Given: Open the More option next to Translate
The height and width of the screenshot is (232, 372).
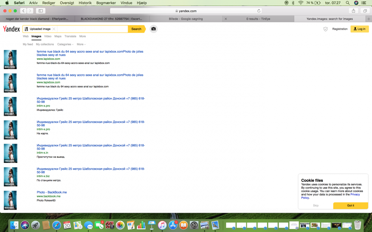Looking at the screenshot, I should [82, 36].
